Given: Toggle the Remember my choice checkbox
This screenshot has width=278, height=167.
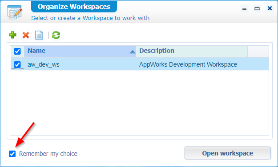Looking at the screenshot, I should (12, 154).
